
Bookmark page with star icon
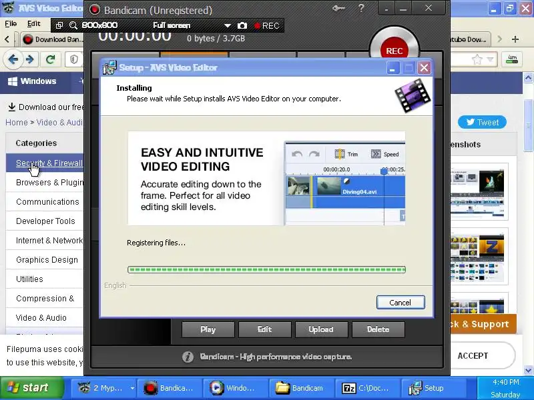tap(477, 60)
